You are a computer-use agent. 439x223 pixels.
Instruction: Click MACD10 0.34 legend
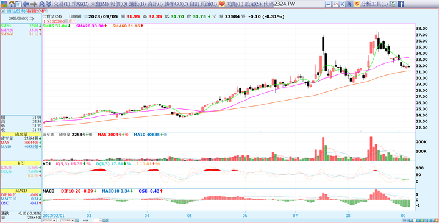(117, 191)
